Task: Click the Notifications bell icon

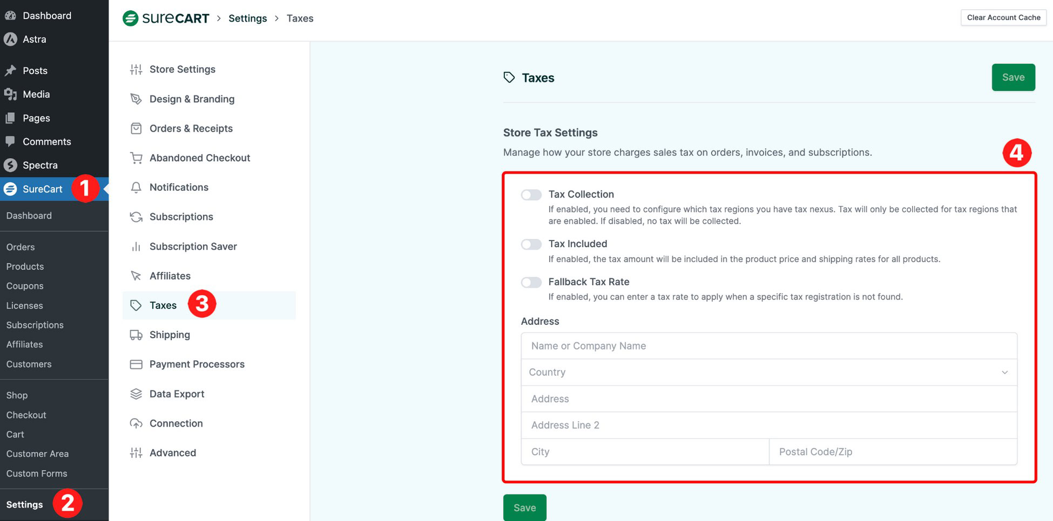Action: coord(136,187)
